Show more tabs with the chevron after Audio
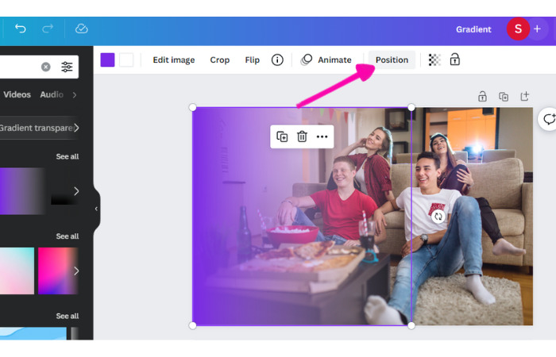556x357 pixels. (75, 95)
